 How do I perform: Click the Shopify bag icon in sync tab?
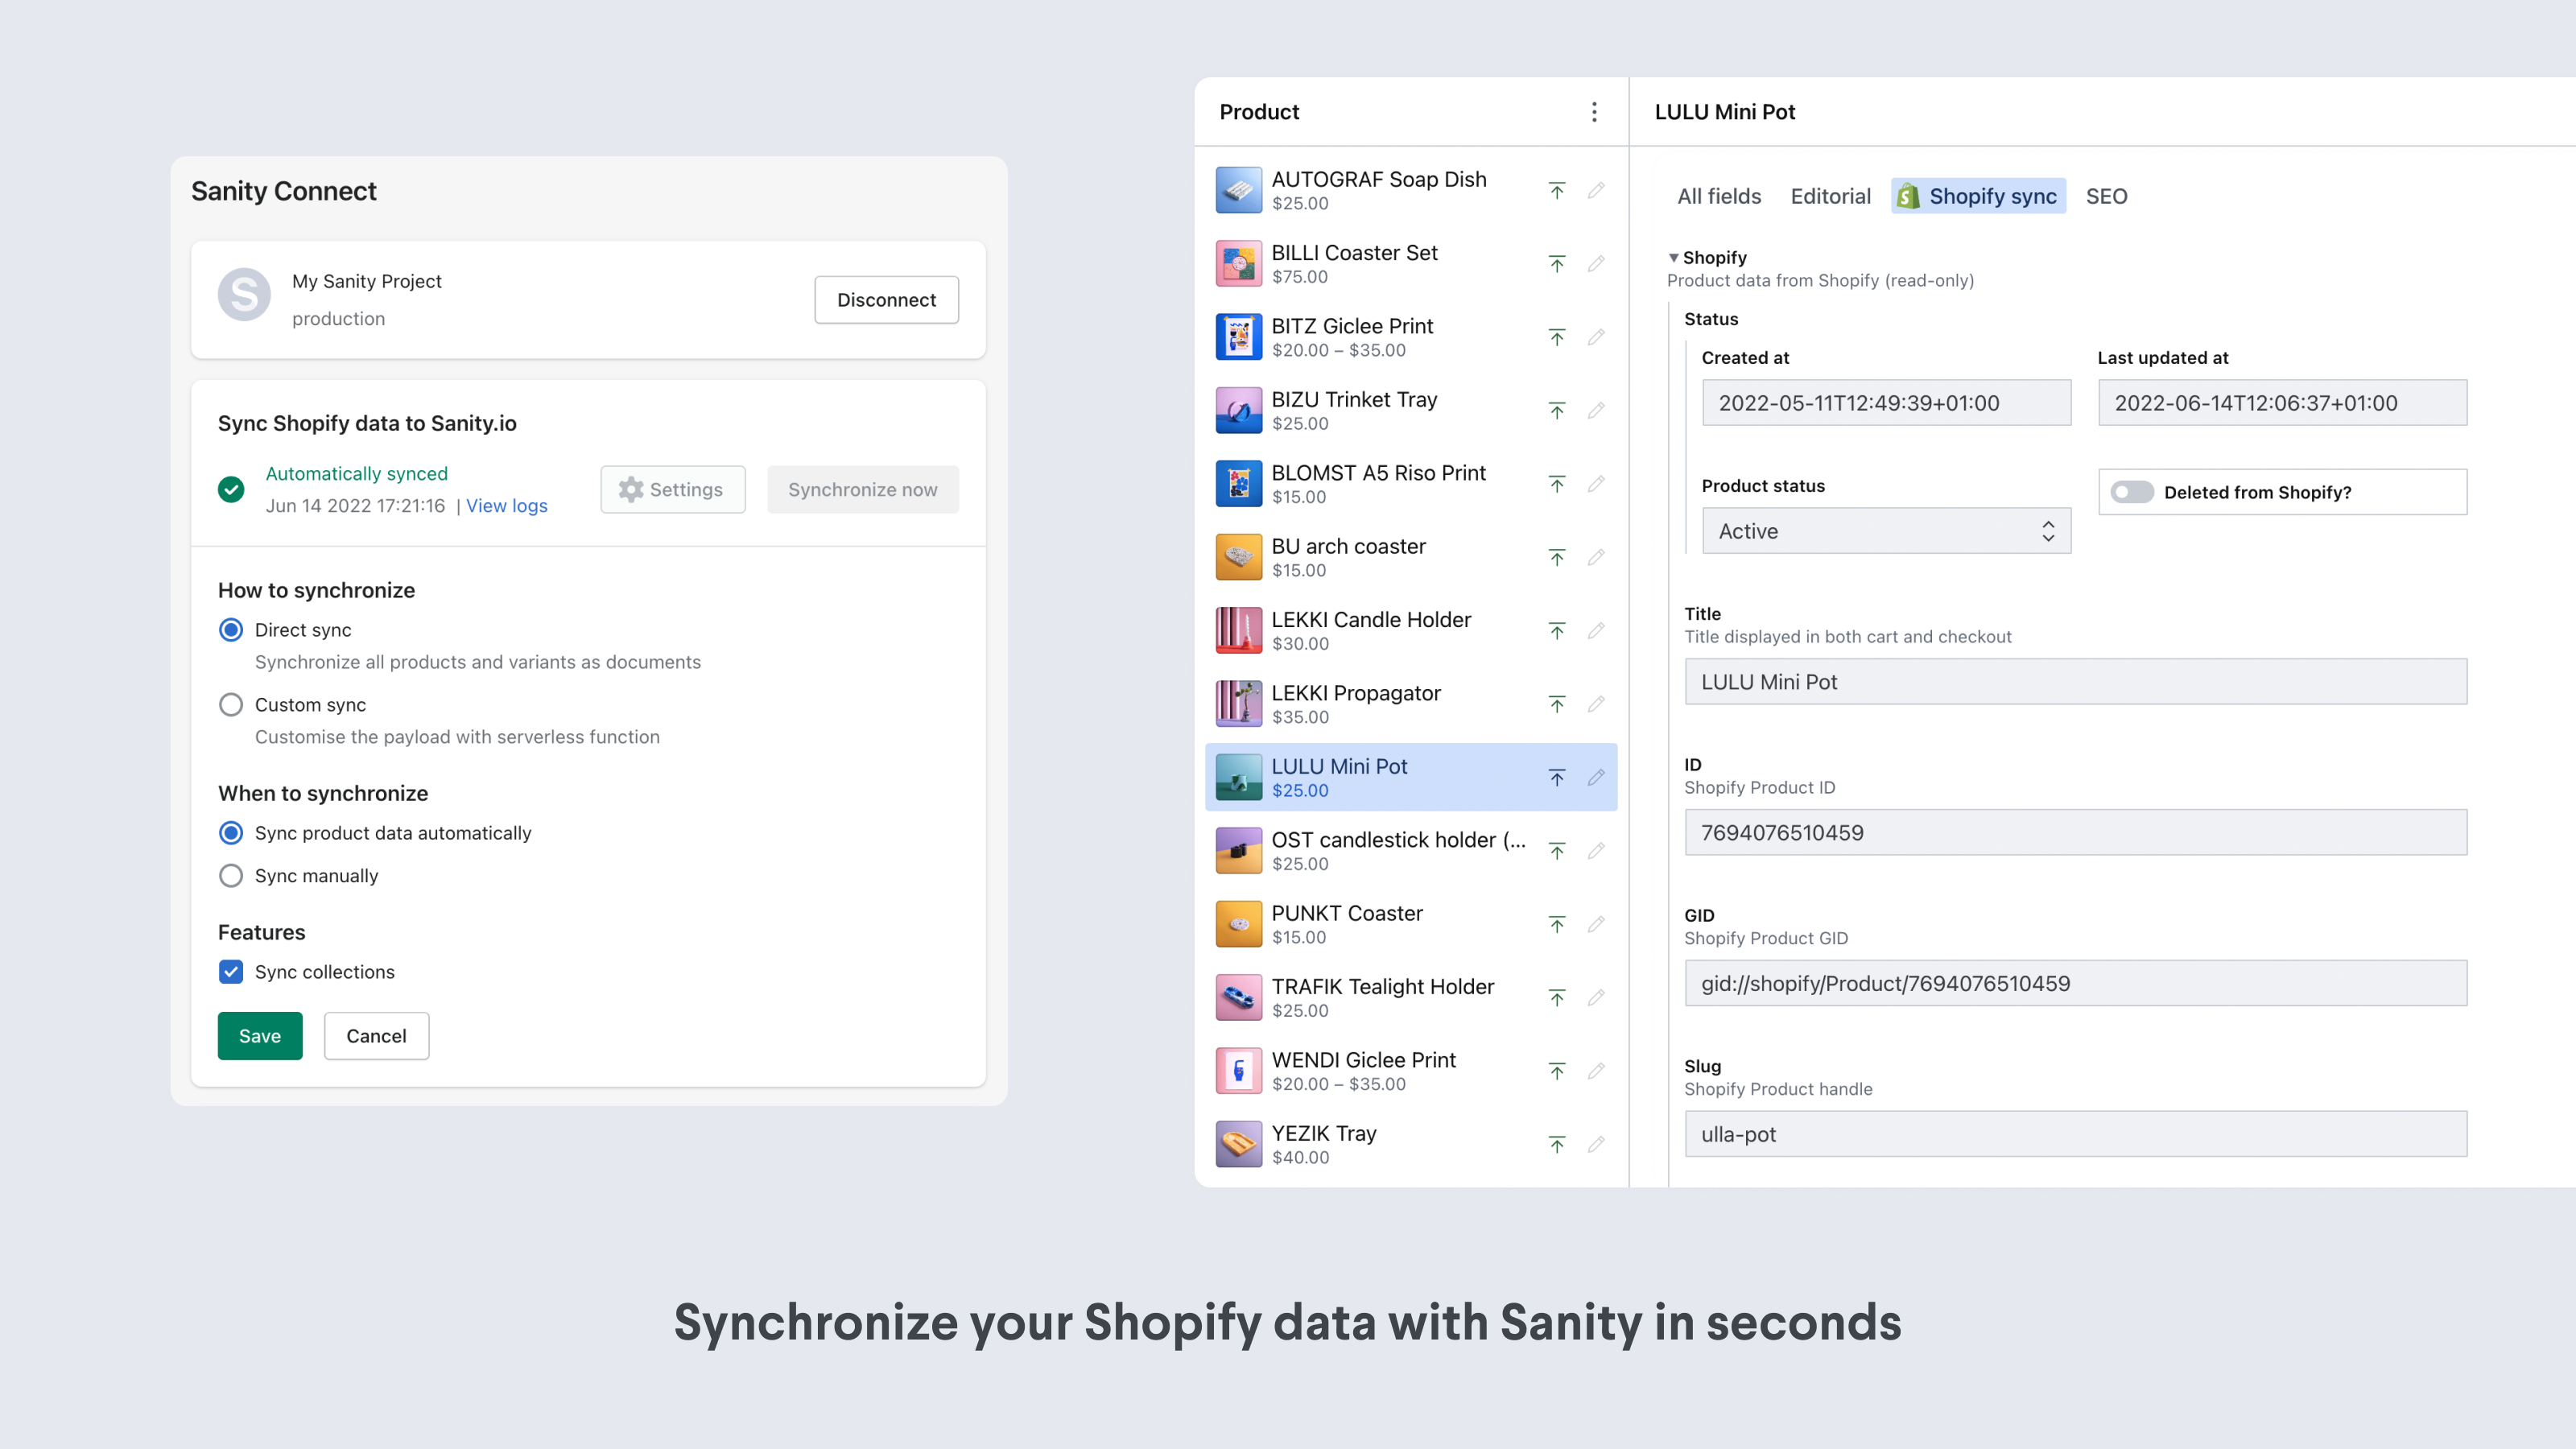1908,197
